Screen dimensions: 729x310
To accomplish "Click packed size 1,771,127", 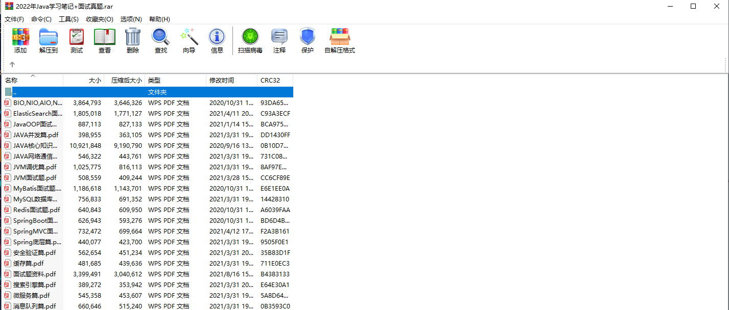I will pos(128,113).
